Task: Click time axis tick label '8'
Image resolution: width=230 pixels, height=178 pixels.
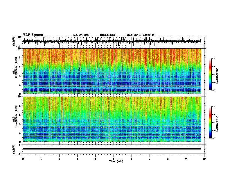Action: [x=168, y=159]
